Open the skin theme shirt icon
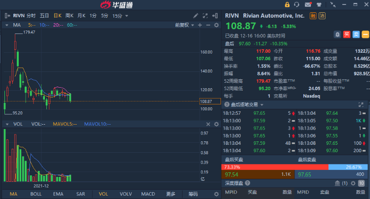 [319, 4]
